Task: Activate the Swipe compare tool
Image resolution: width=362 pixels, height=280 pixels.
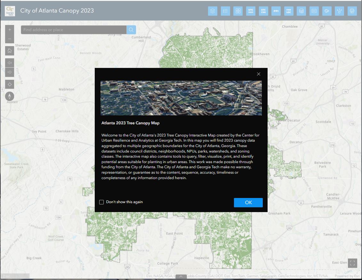Action: (x=314, y=11)
